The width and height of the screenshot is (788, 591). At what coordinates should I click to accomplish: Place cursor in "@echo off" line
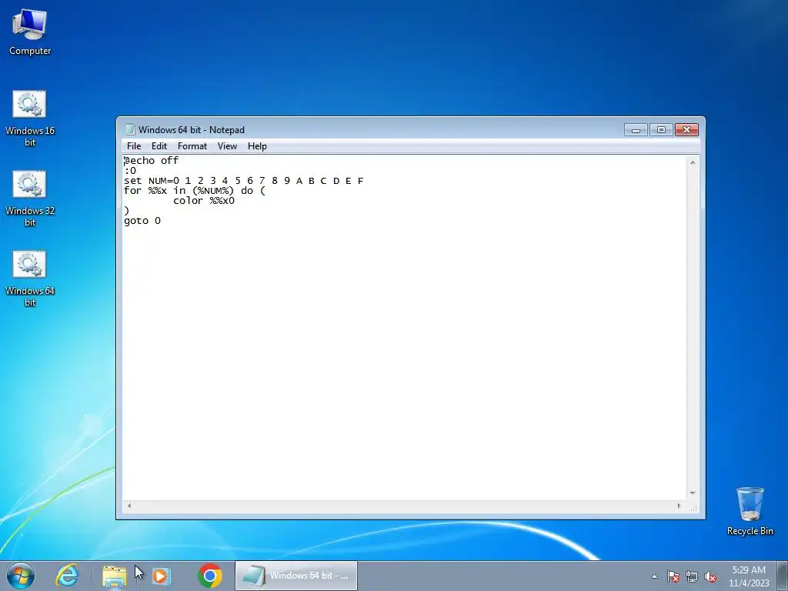(152, 160)
